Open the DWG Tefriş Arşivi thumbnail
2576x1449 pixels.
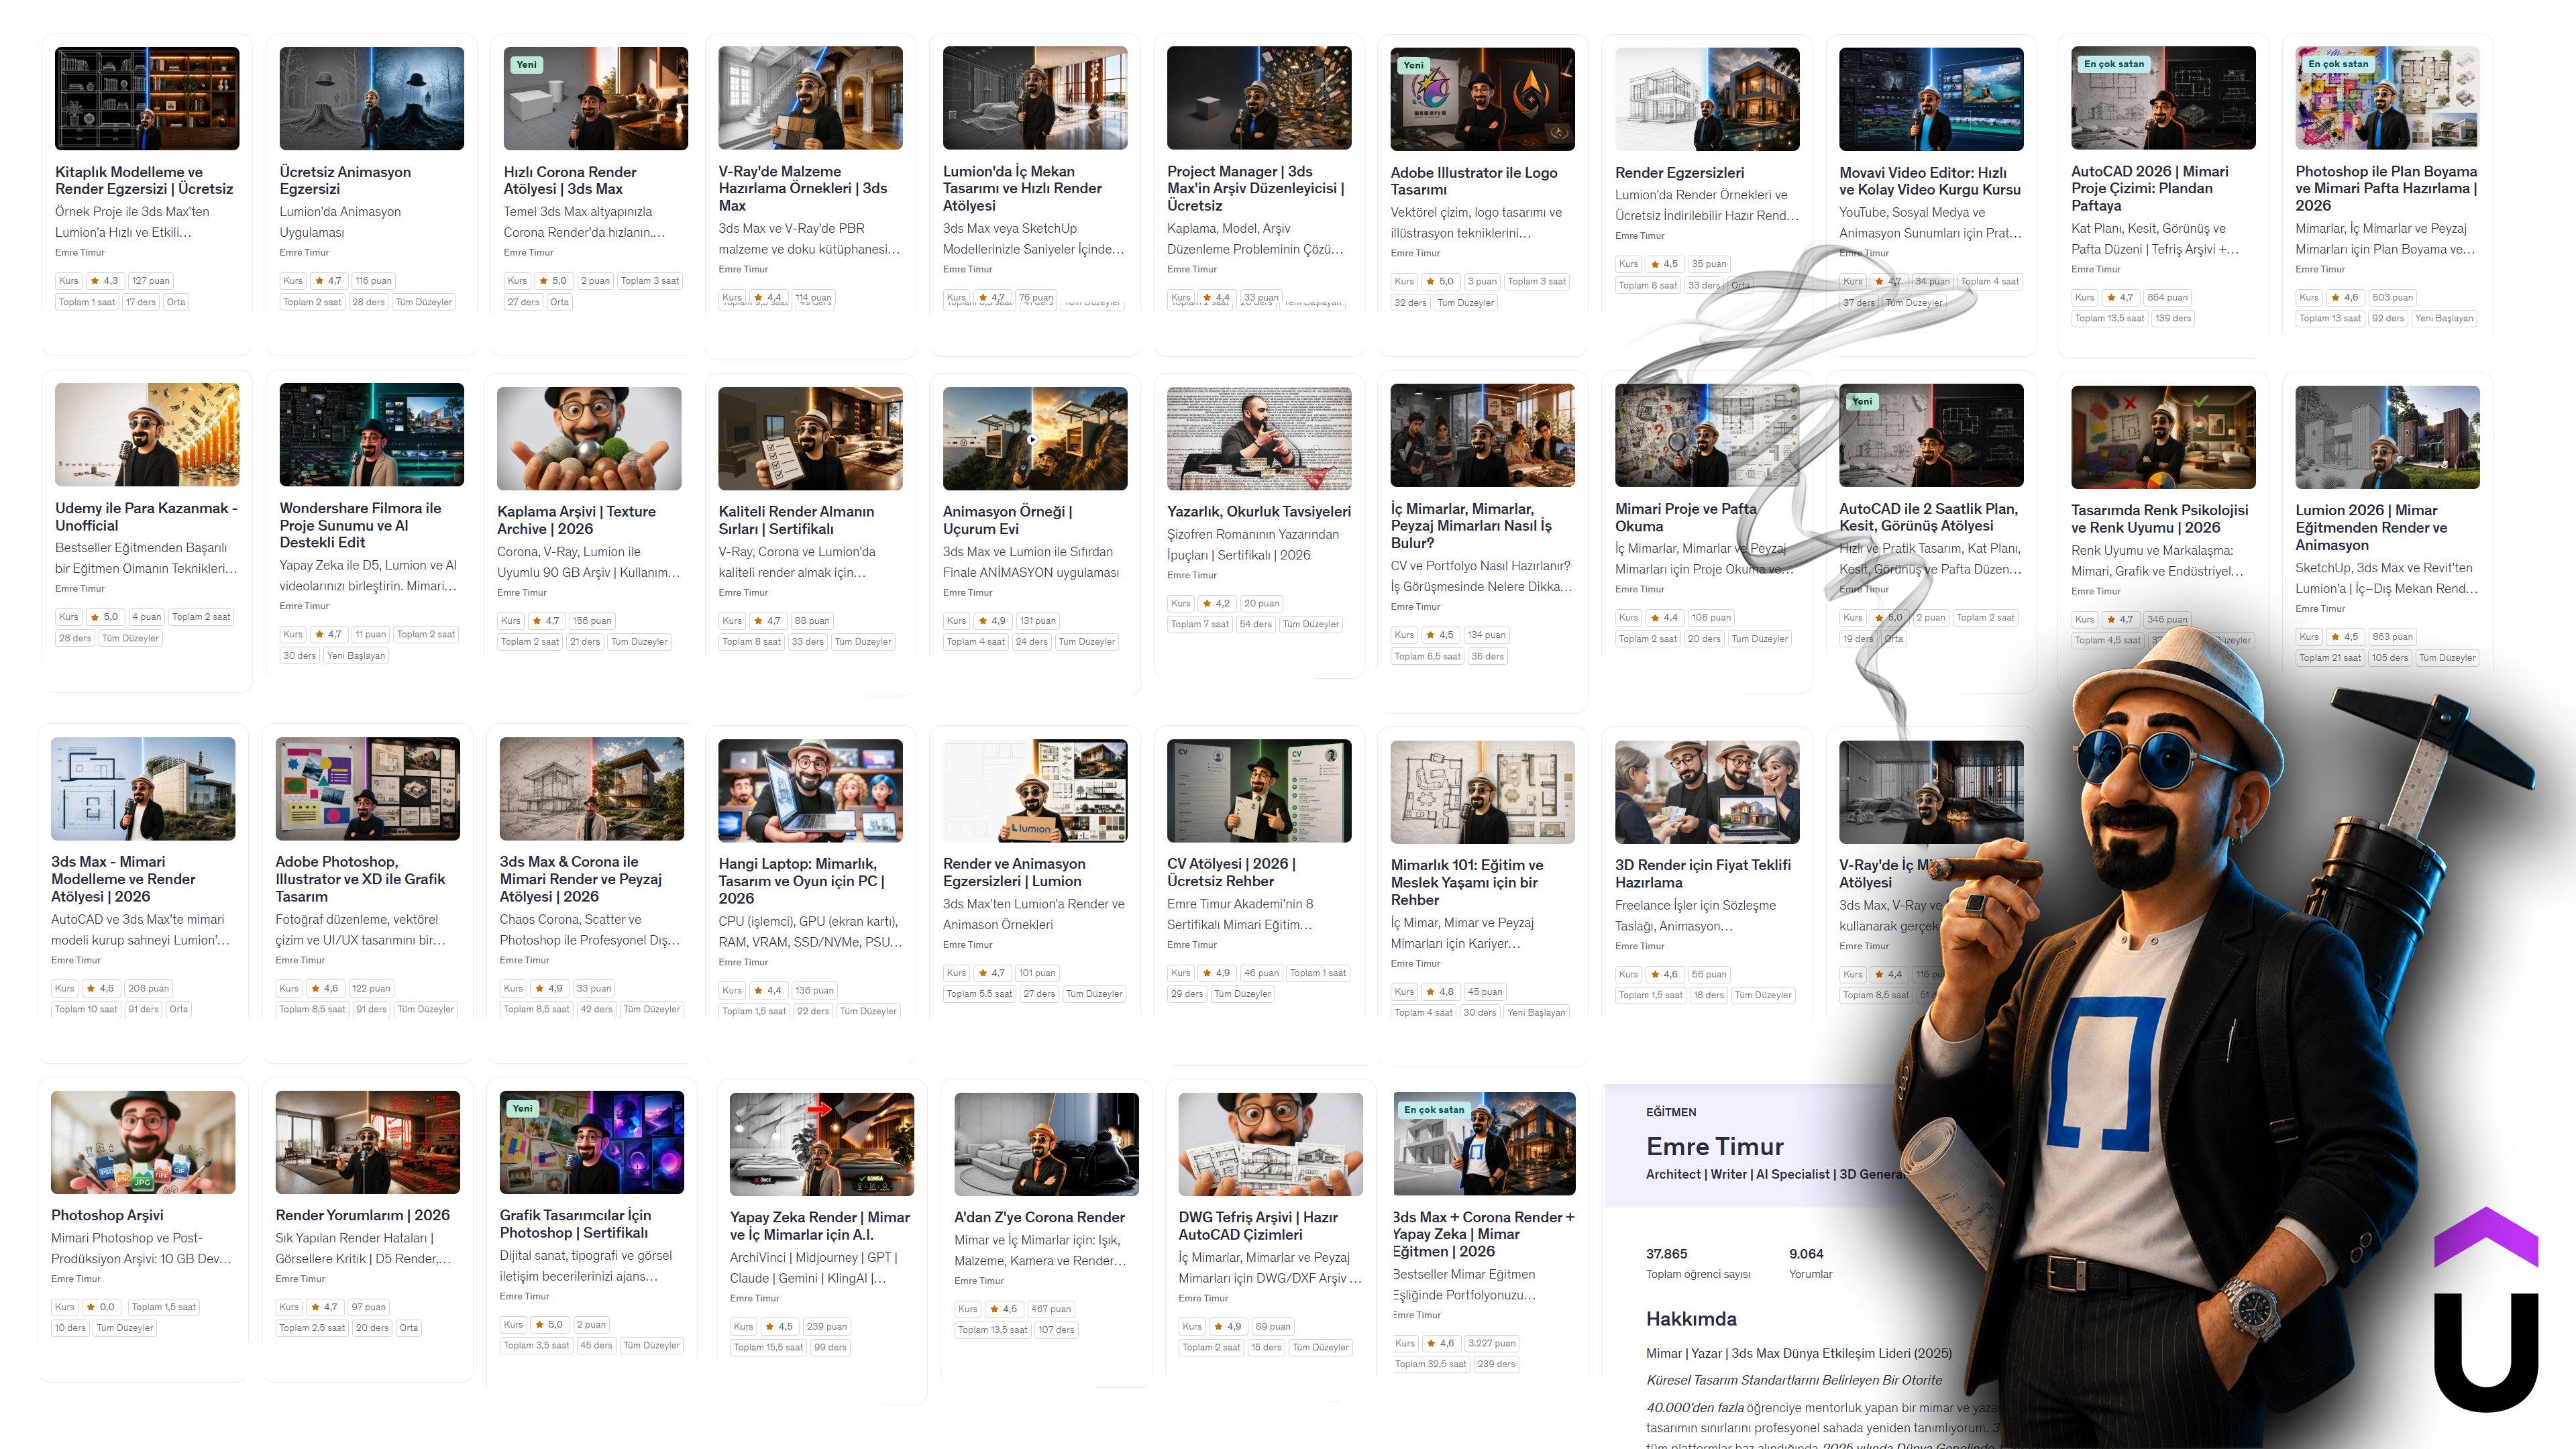[x=1271, y=1144]
